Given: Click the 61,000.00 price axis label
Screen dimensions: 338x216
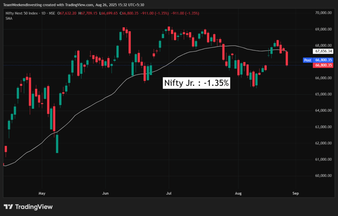Looking at the screenshot, I should [323, 159].
